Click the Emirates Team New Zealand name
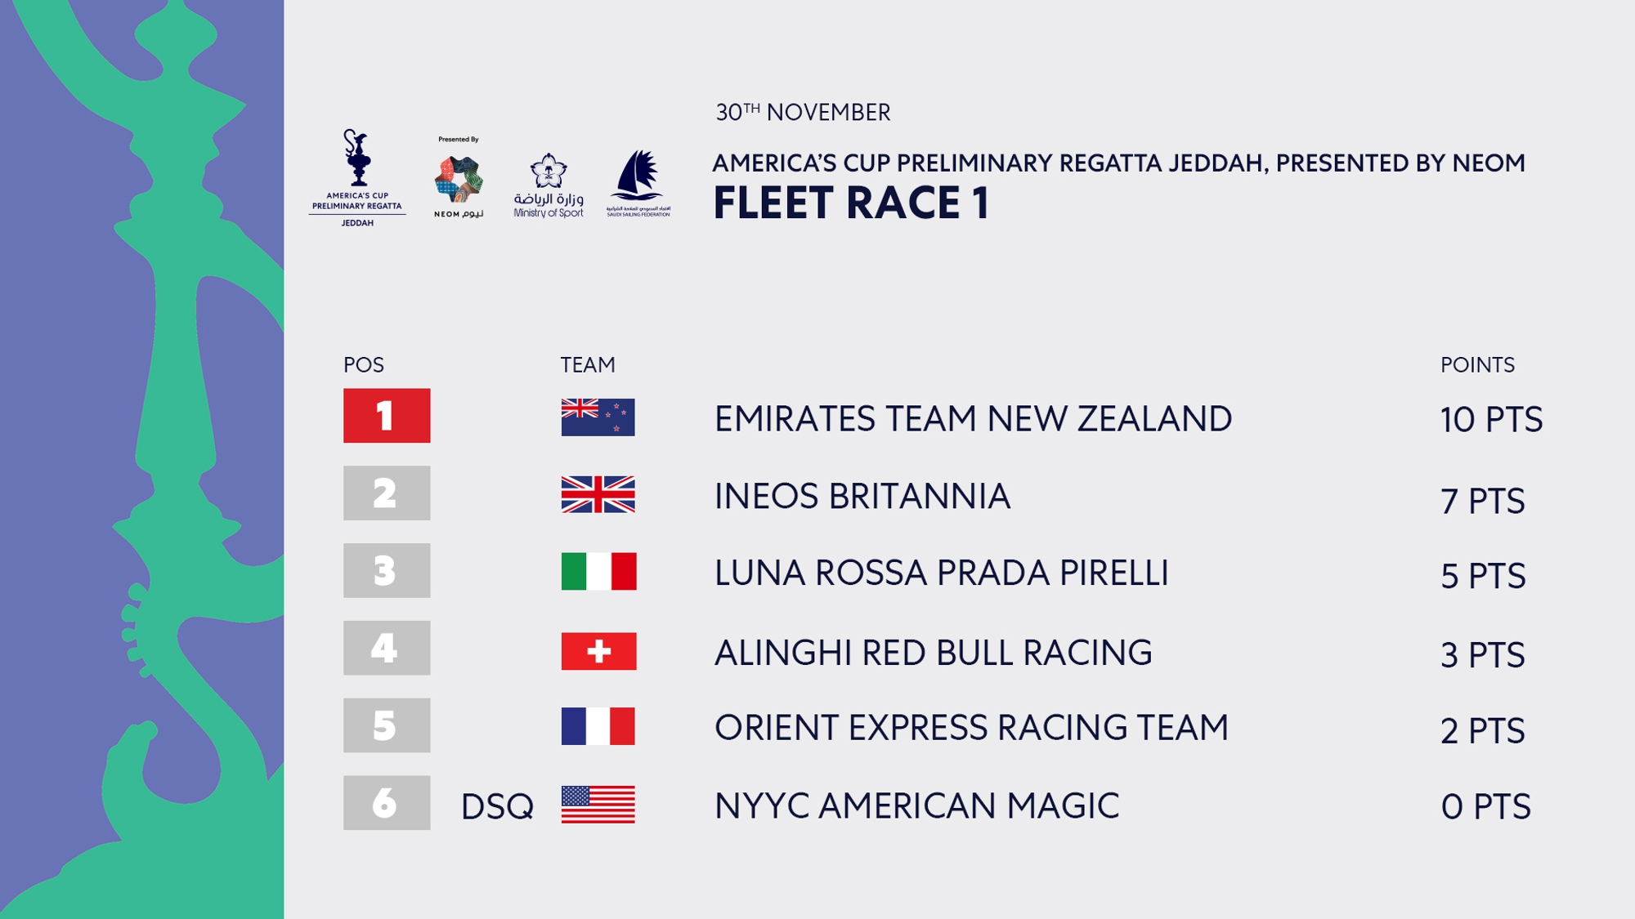Screen dimensions: 1635x919 (x=973, y=418)
